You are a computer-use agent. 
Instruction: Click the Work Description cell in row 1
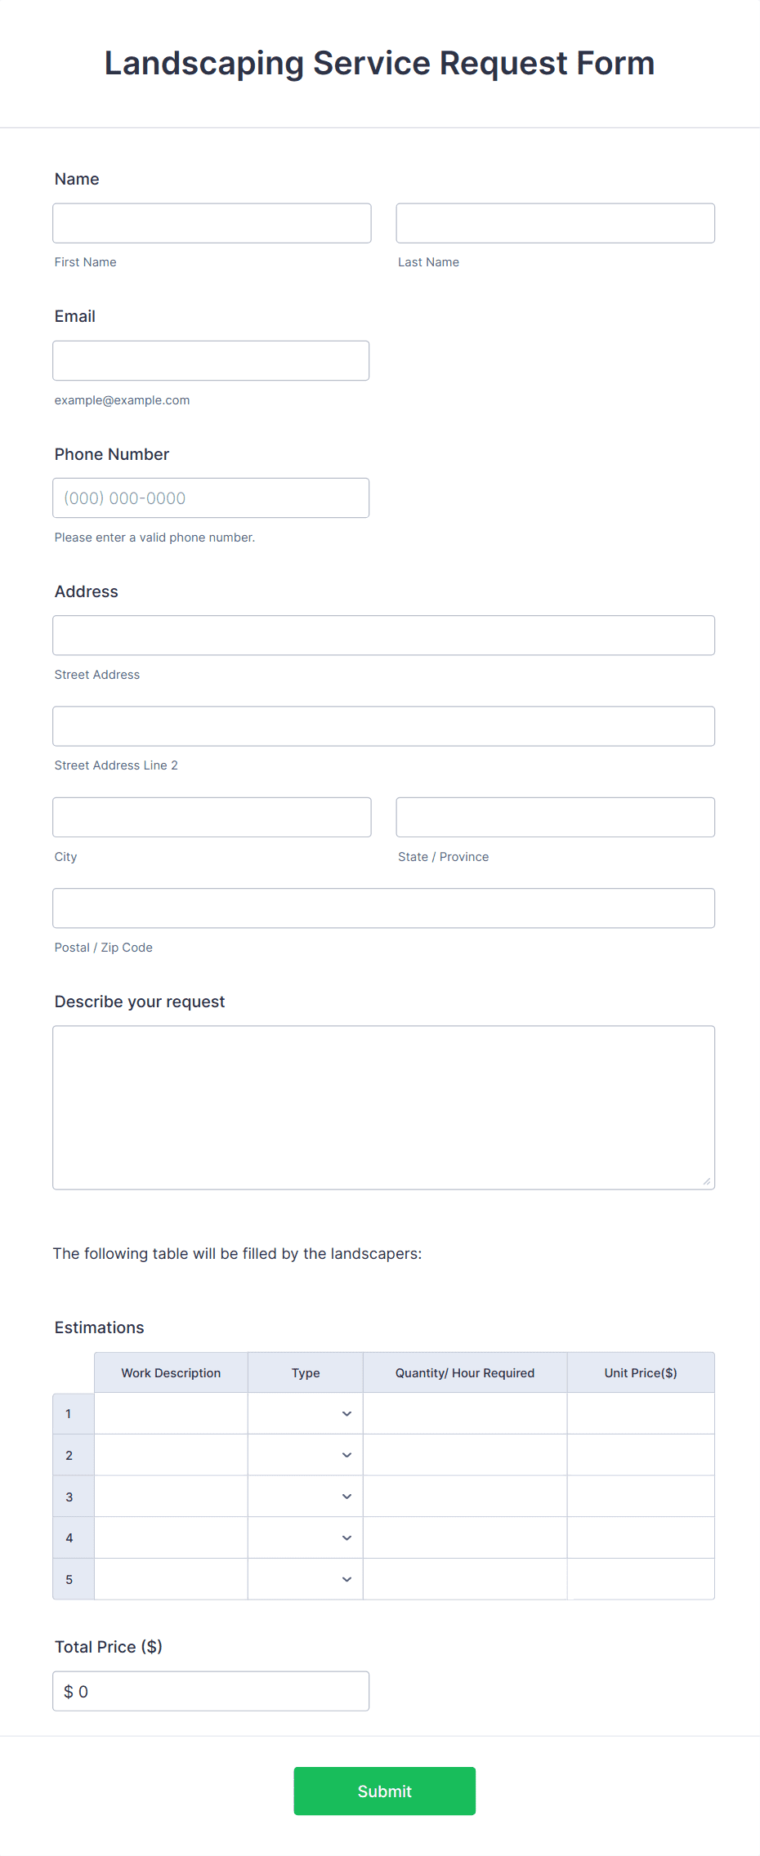point(171,1413)
